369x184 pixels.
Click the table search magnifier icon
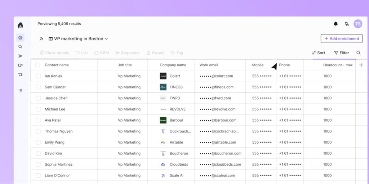tap(359, 53)
